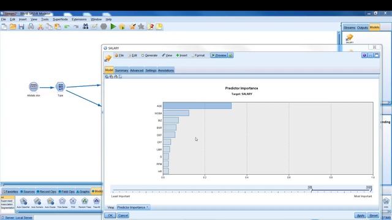Click Cancel in the SALARY dialog
Image resolution: width=392 pixels, height=220 pixels.
tap(123, 216)
